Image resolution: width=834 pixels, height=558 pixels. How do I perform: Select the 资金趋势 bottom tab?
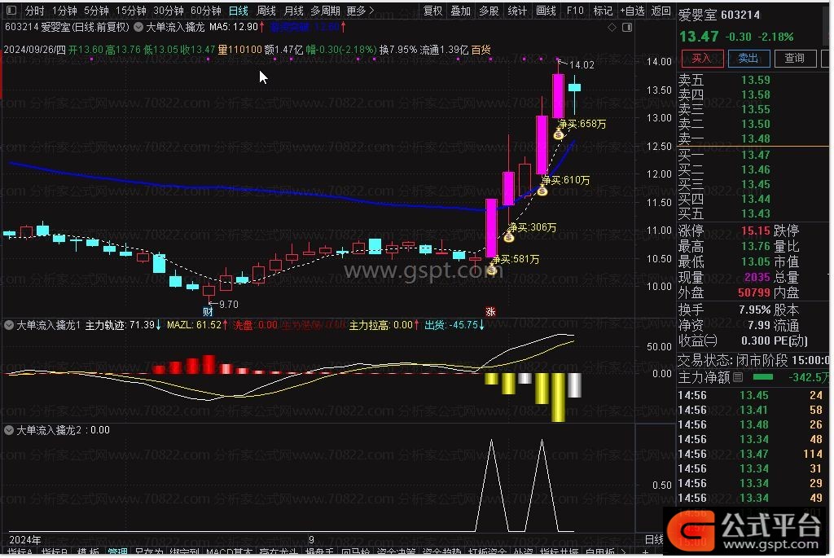pos(441,552)
